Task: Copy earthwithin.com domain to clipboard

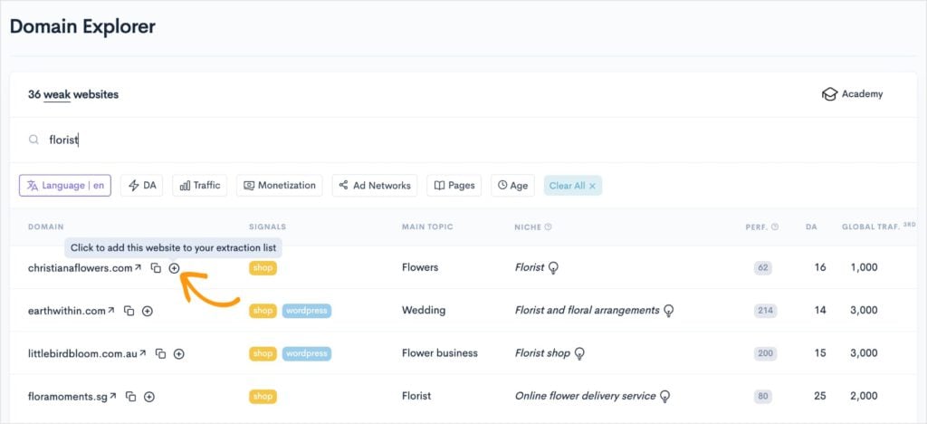Action: (x=129, y=311)
